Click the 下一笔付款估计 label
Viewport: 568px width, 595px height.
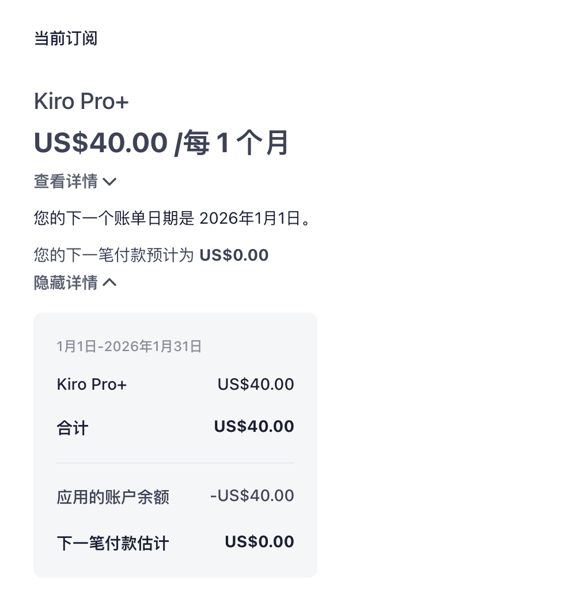tap(112, 543)
